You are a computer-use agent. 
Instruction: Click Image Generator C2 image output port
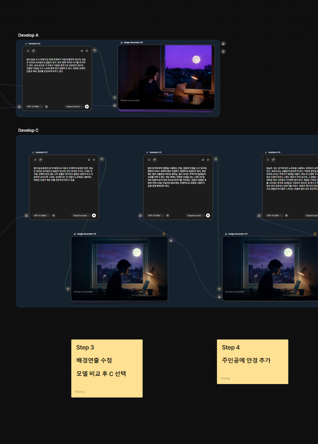click(171, 240)
